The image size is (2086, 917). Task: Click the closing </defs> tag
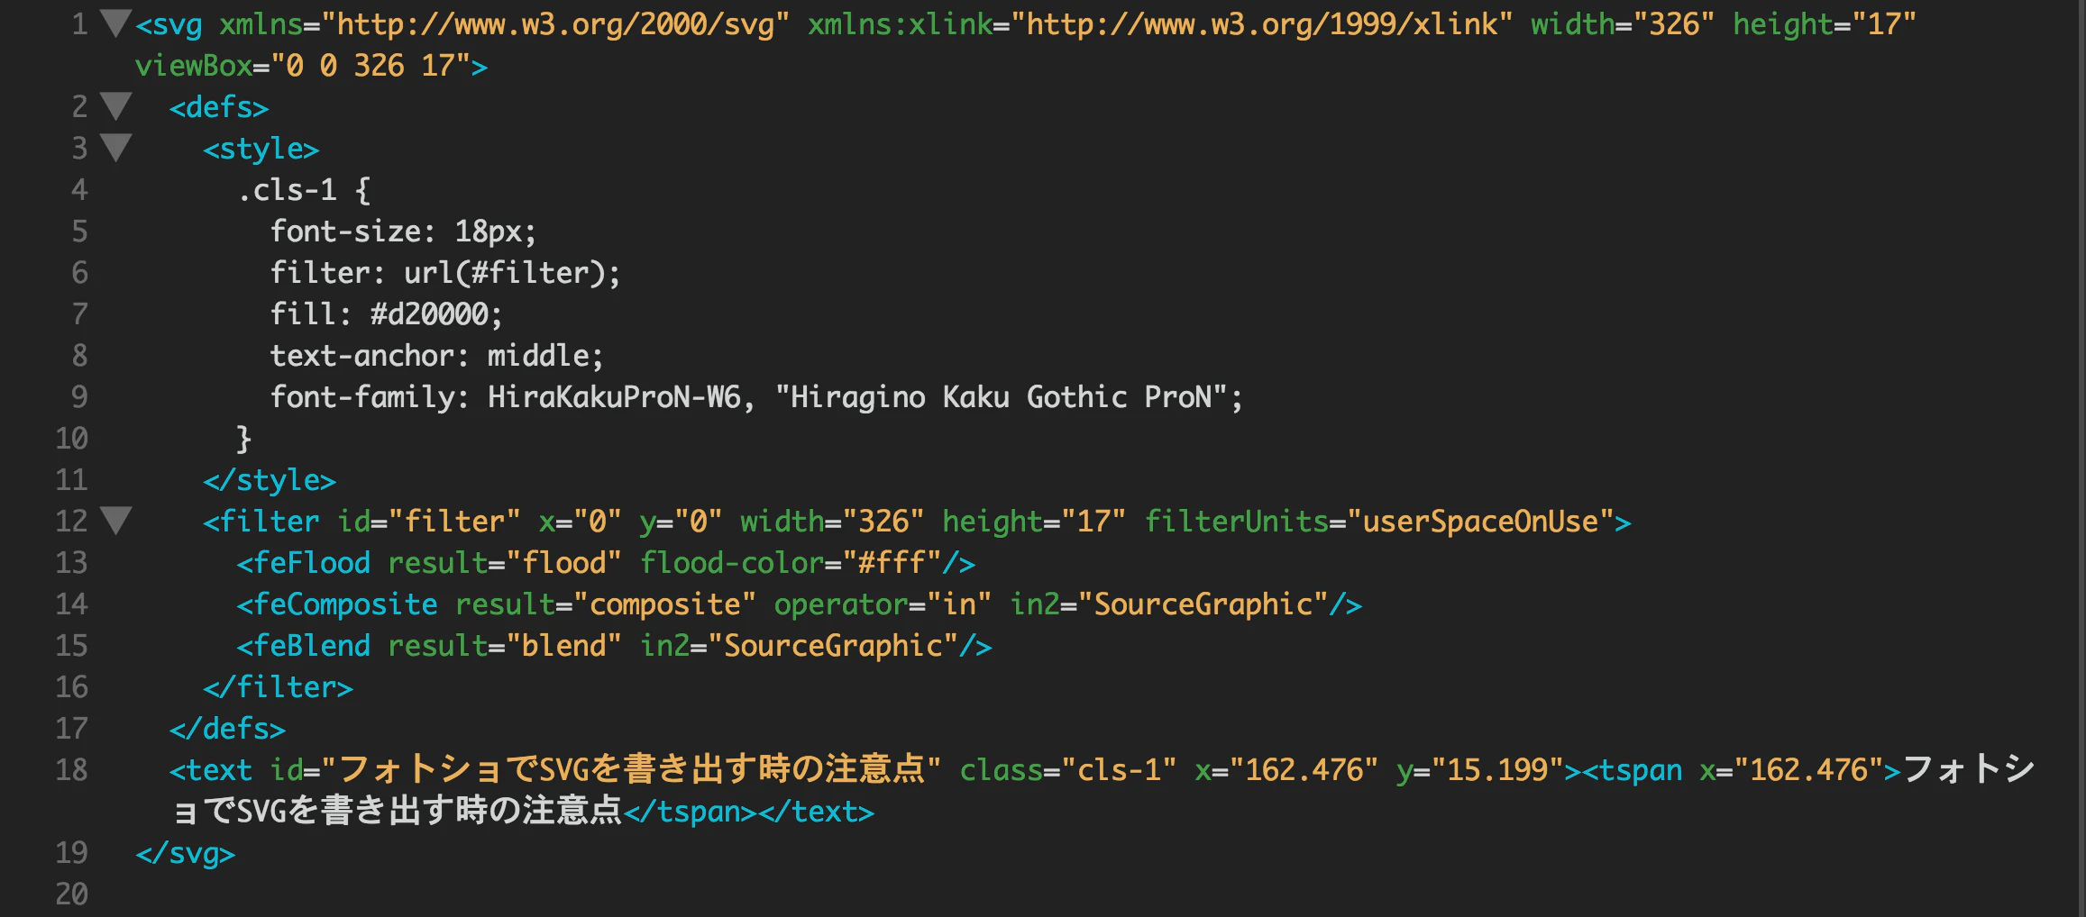pos(227,729)
